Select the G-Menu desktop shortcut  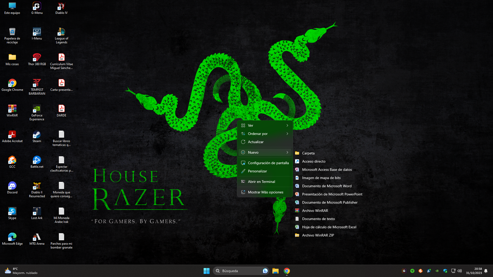pos(37,8)
